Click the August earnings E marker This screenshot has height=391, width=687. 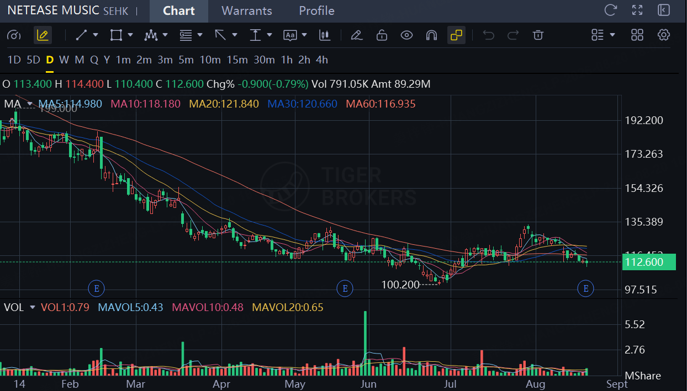585,288
